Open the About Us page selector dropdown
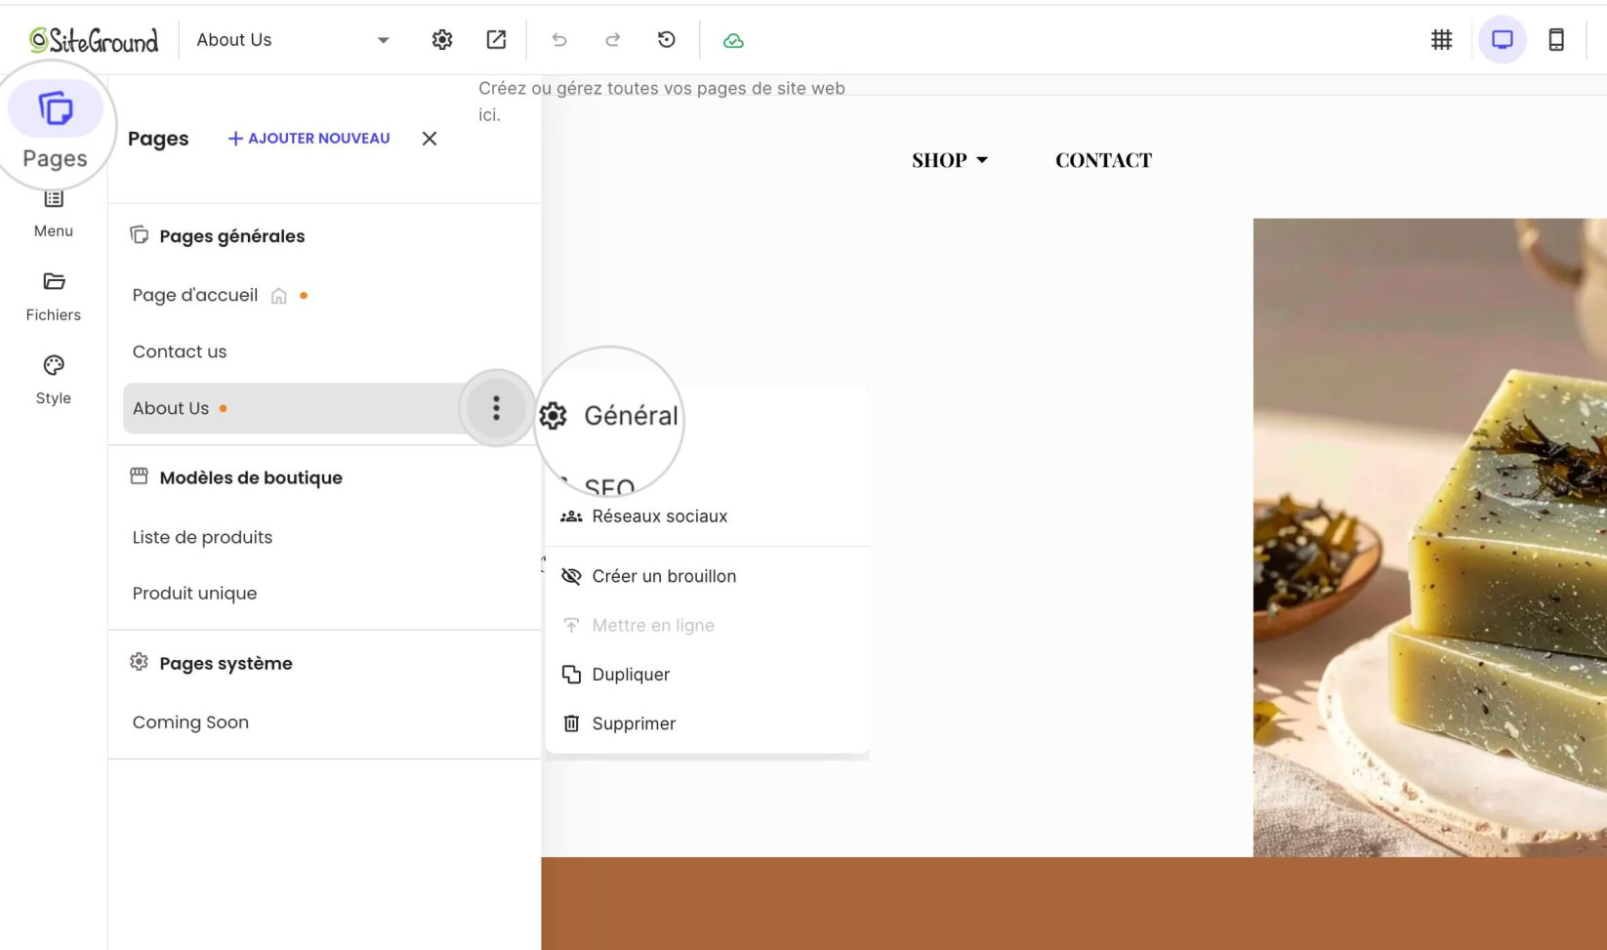This screenshot has height=950, width=1607. coord(293,40)
